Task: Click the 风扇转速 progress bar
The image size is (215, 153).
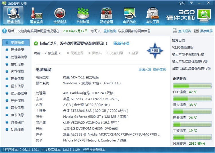Action: pos(192,137)
